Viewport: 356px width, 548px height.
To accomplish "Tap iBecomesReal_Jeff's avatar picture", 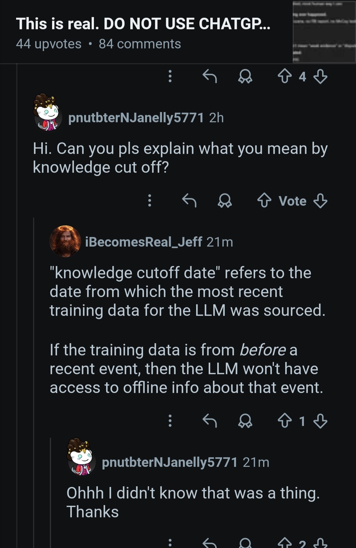I will coord(65,241).
